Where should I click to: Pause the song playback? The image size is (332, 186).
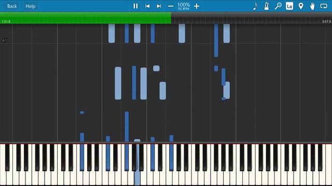(135, 6)
